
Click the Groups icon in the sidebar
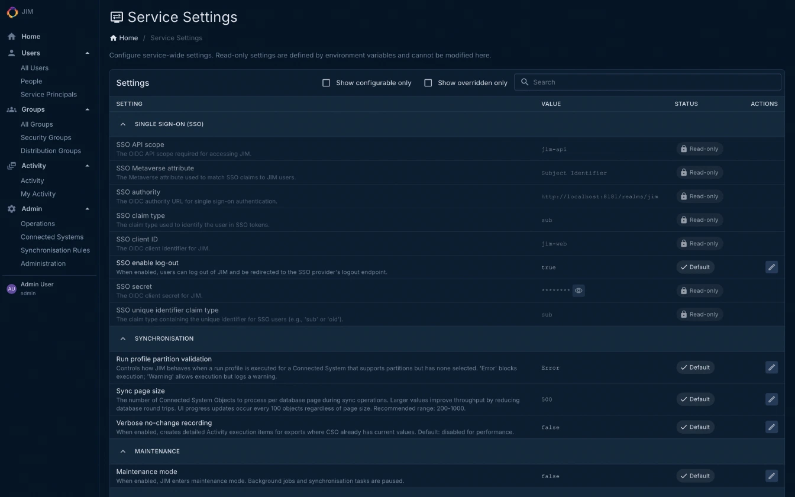pos(11,109)
